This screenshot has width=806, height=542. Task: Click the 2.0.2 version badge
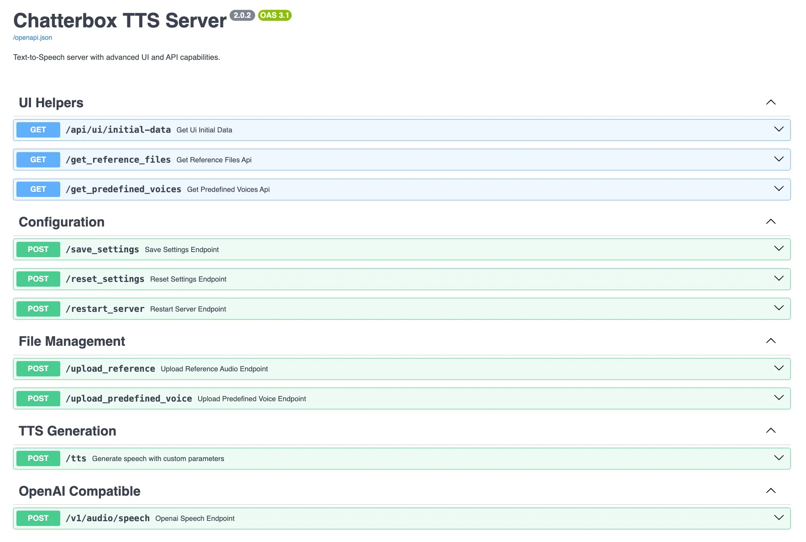(242, 15)
